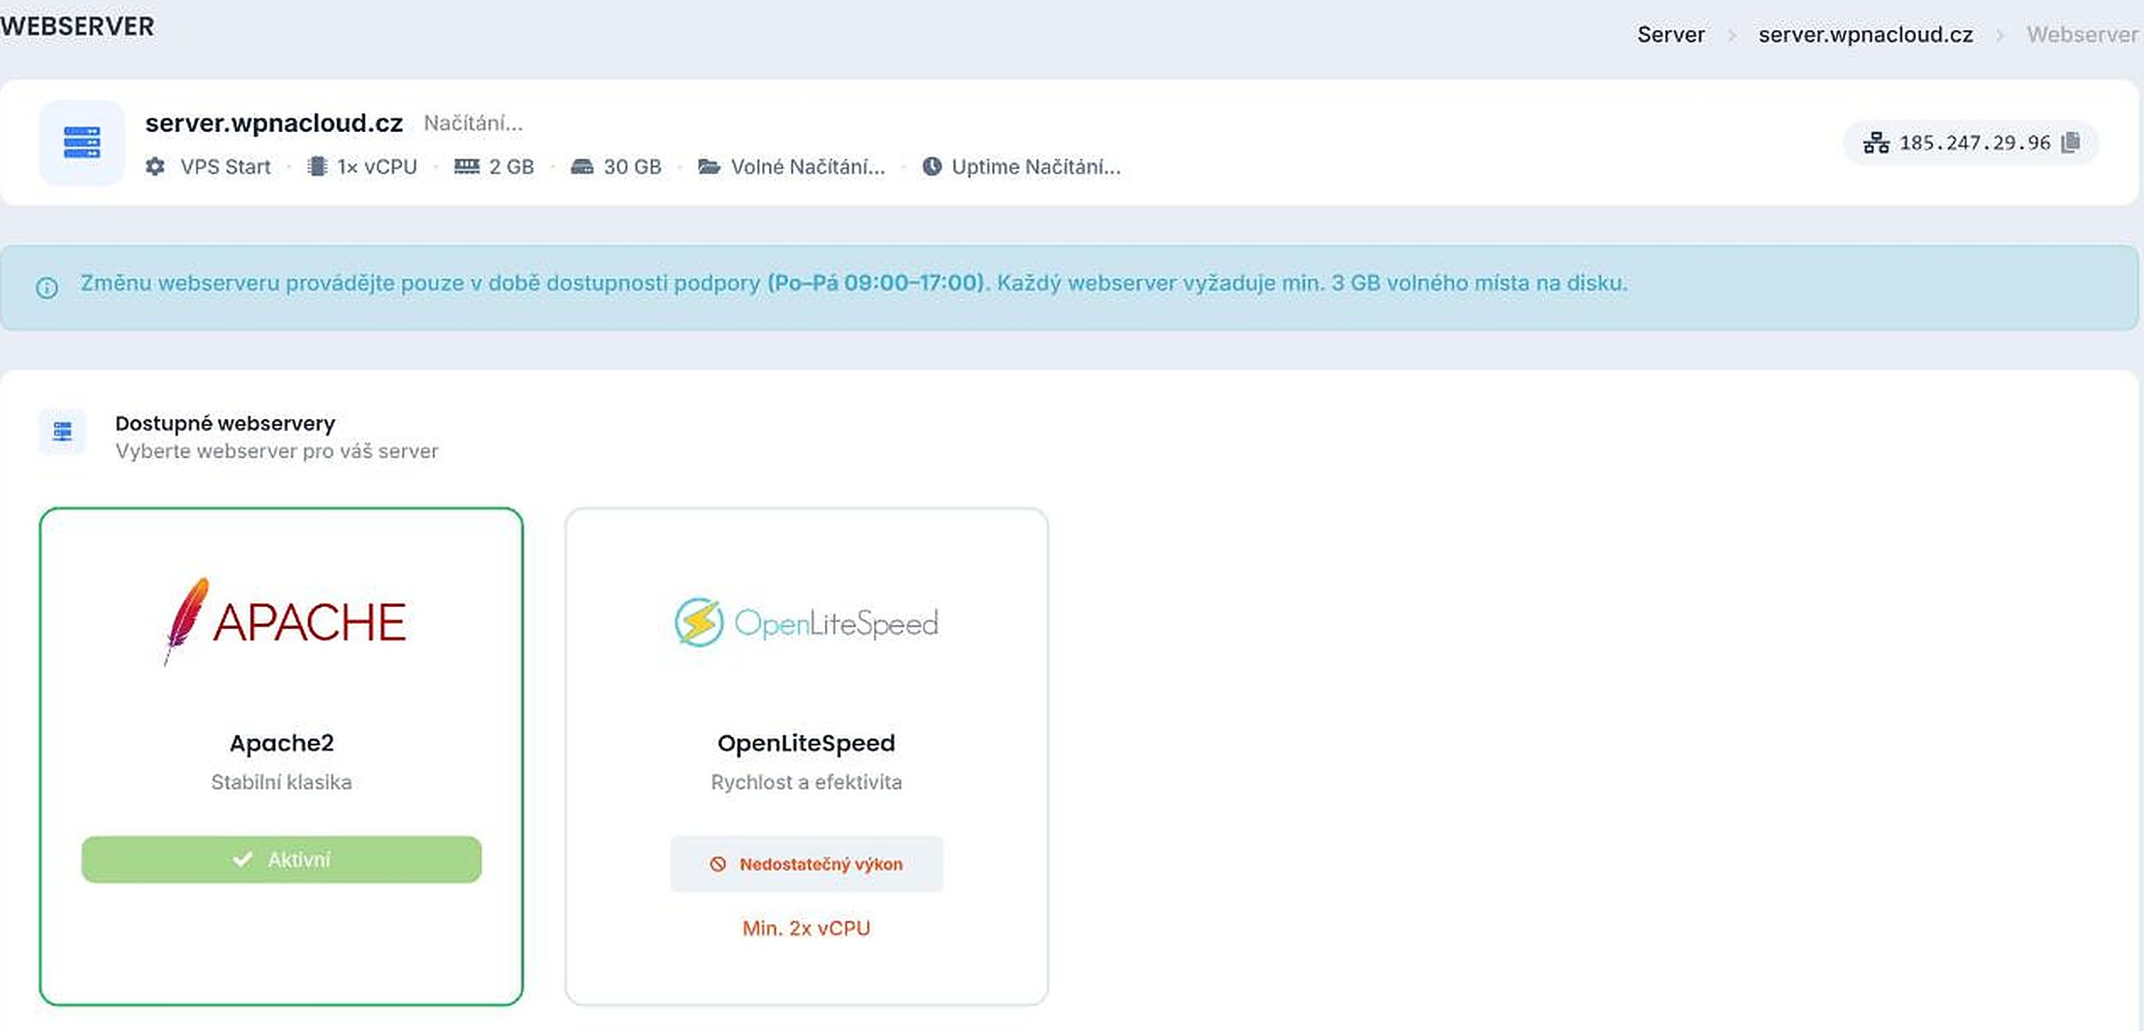Click the Volné Načítání... disk status text
The height and width of the screenshot is (1031, 2144).
[808, 166]
